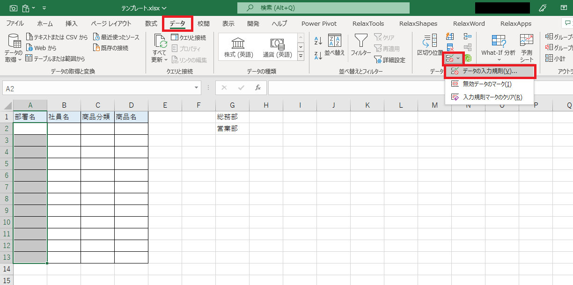Open the テンプレート.xlsx file name dropdown

[x=164, y=8]
